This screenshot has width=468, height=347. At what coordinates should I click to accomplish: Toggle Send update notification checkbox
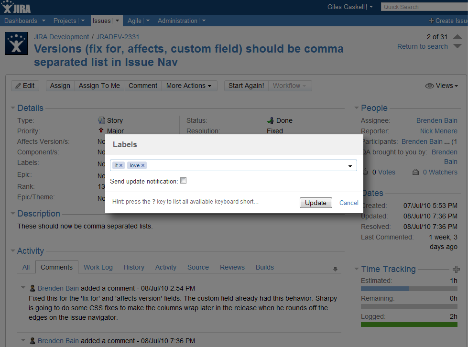pyautogui.click(x=183, y=181)
